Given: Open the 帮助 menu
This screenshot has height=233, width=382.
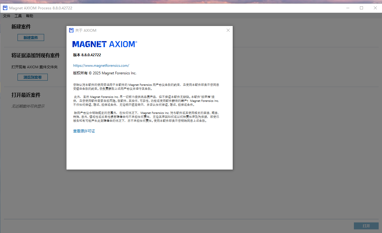Looking at the screenshot, I should point(30,16).
